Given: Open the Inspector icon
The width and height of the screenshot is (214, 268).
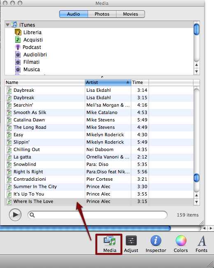Looking at the screenshot, I should click(156, 240).
